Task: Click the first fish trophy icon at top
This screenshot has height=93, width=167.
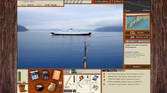Action: point(67,2)
